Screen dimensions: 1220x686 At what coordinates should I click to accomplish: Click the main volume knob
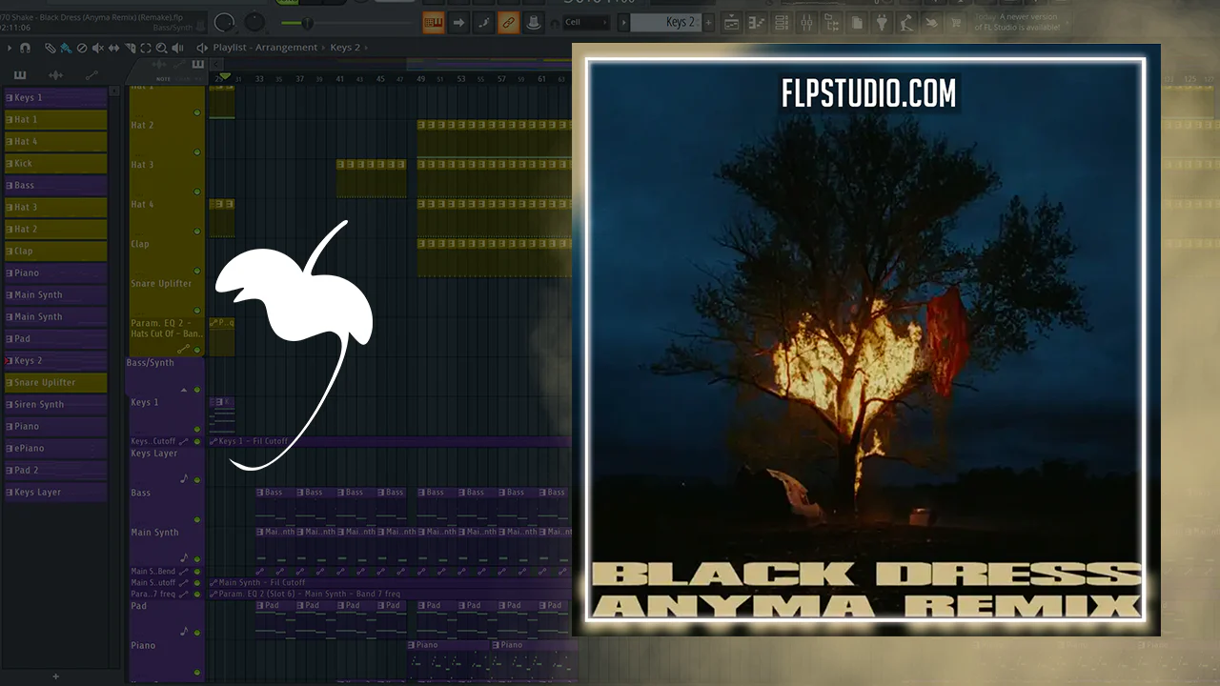point(225,21)
